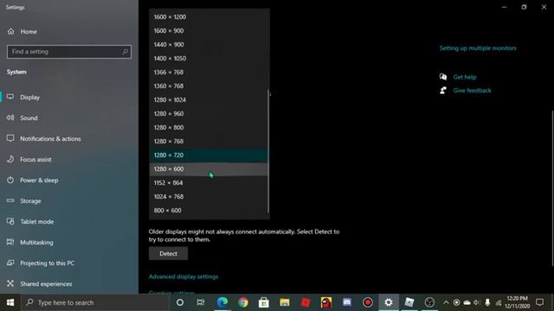Open Action Center notifications icon
This screenshot has width=554, height=311.
click(539, 302)
